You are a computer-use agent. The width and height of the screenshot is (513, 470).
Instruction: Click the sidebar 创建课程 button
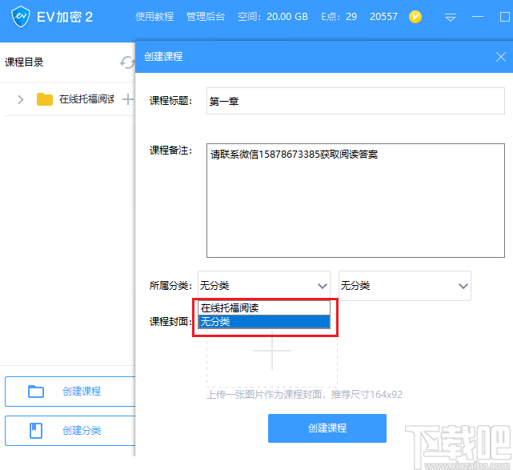click(x=70, y=392)
